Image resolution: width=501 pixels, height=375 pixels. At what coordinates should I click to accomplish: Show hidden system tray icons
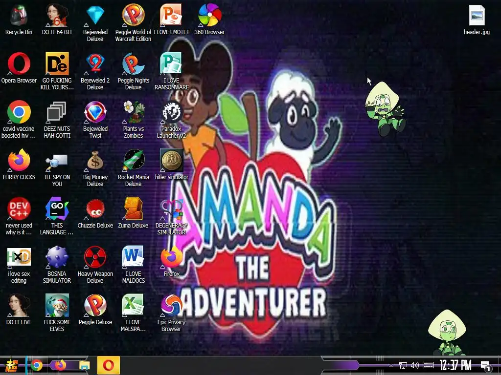click(x=391, y=365)
